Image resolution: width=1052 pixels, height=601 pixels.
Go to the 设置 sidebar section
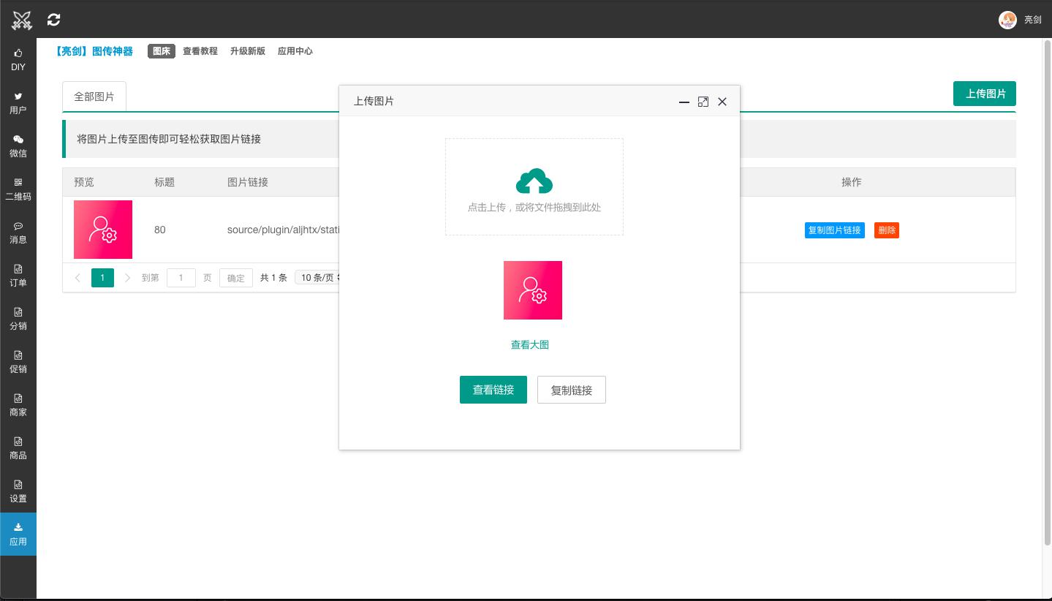click(x=18, y=491)
